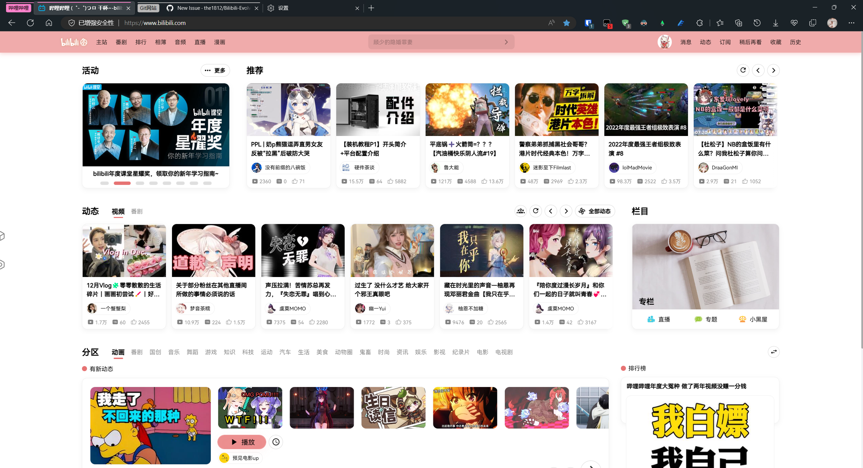Open followed users icon in 动态 section
The image size is (863, 468).
point(520,211)
